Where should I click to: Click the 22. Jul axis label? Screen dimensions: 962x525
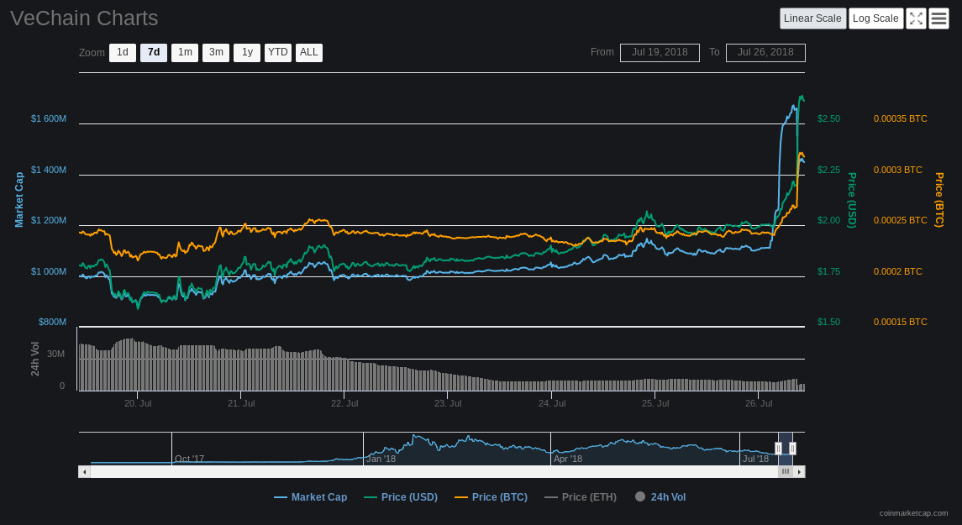pos(344,403)
